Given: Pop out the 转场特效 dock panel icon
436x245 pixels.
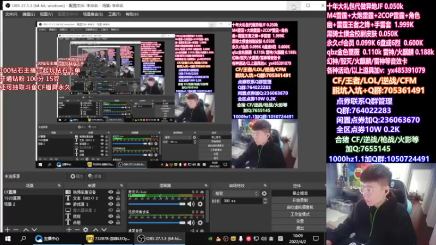Looking at the screenshot, I should coord(265,185).
